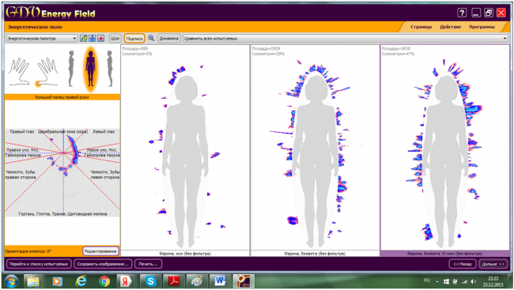Click the 'Марина, биовита (без фильтра)' caption
Image resolution: width=514 pixels, height=290 pixels.
click(315, 254)
